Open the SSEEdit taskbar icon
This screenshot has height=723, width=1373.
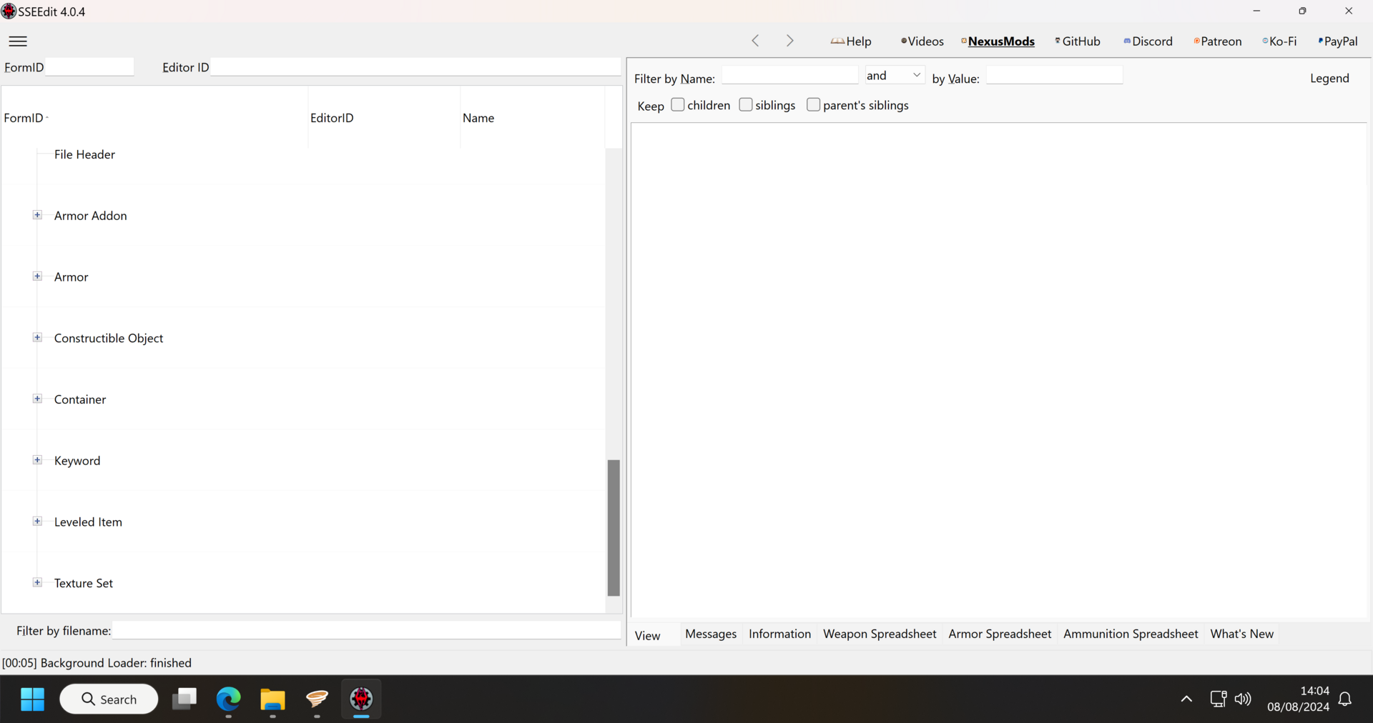361,699
